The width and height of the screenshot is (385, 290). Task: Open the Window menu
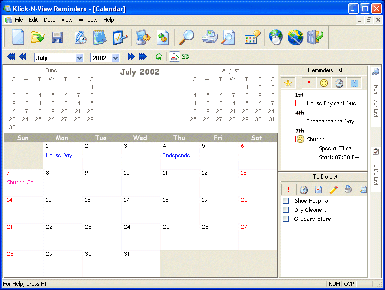coord(88,20)
